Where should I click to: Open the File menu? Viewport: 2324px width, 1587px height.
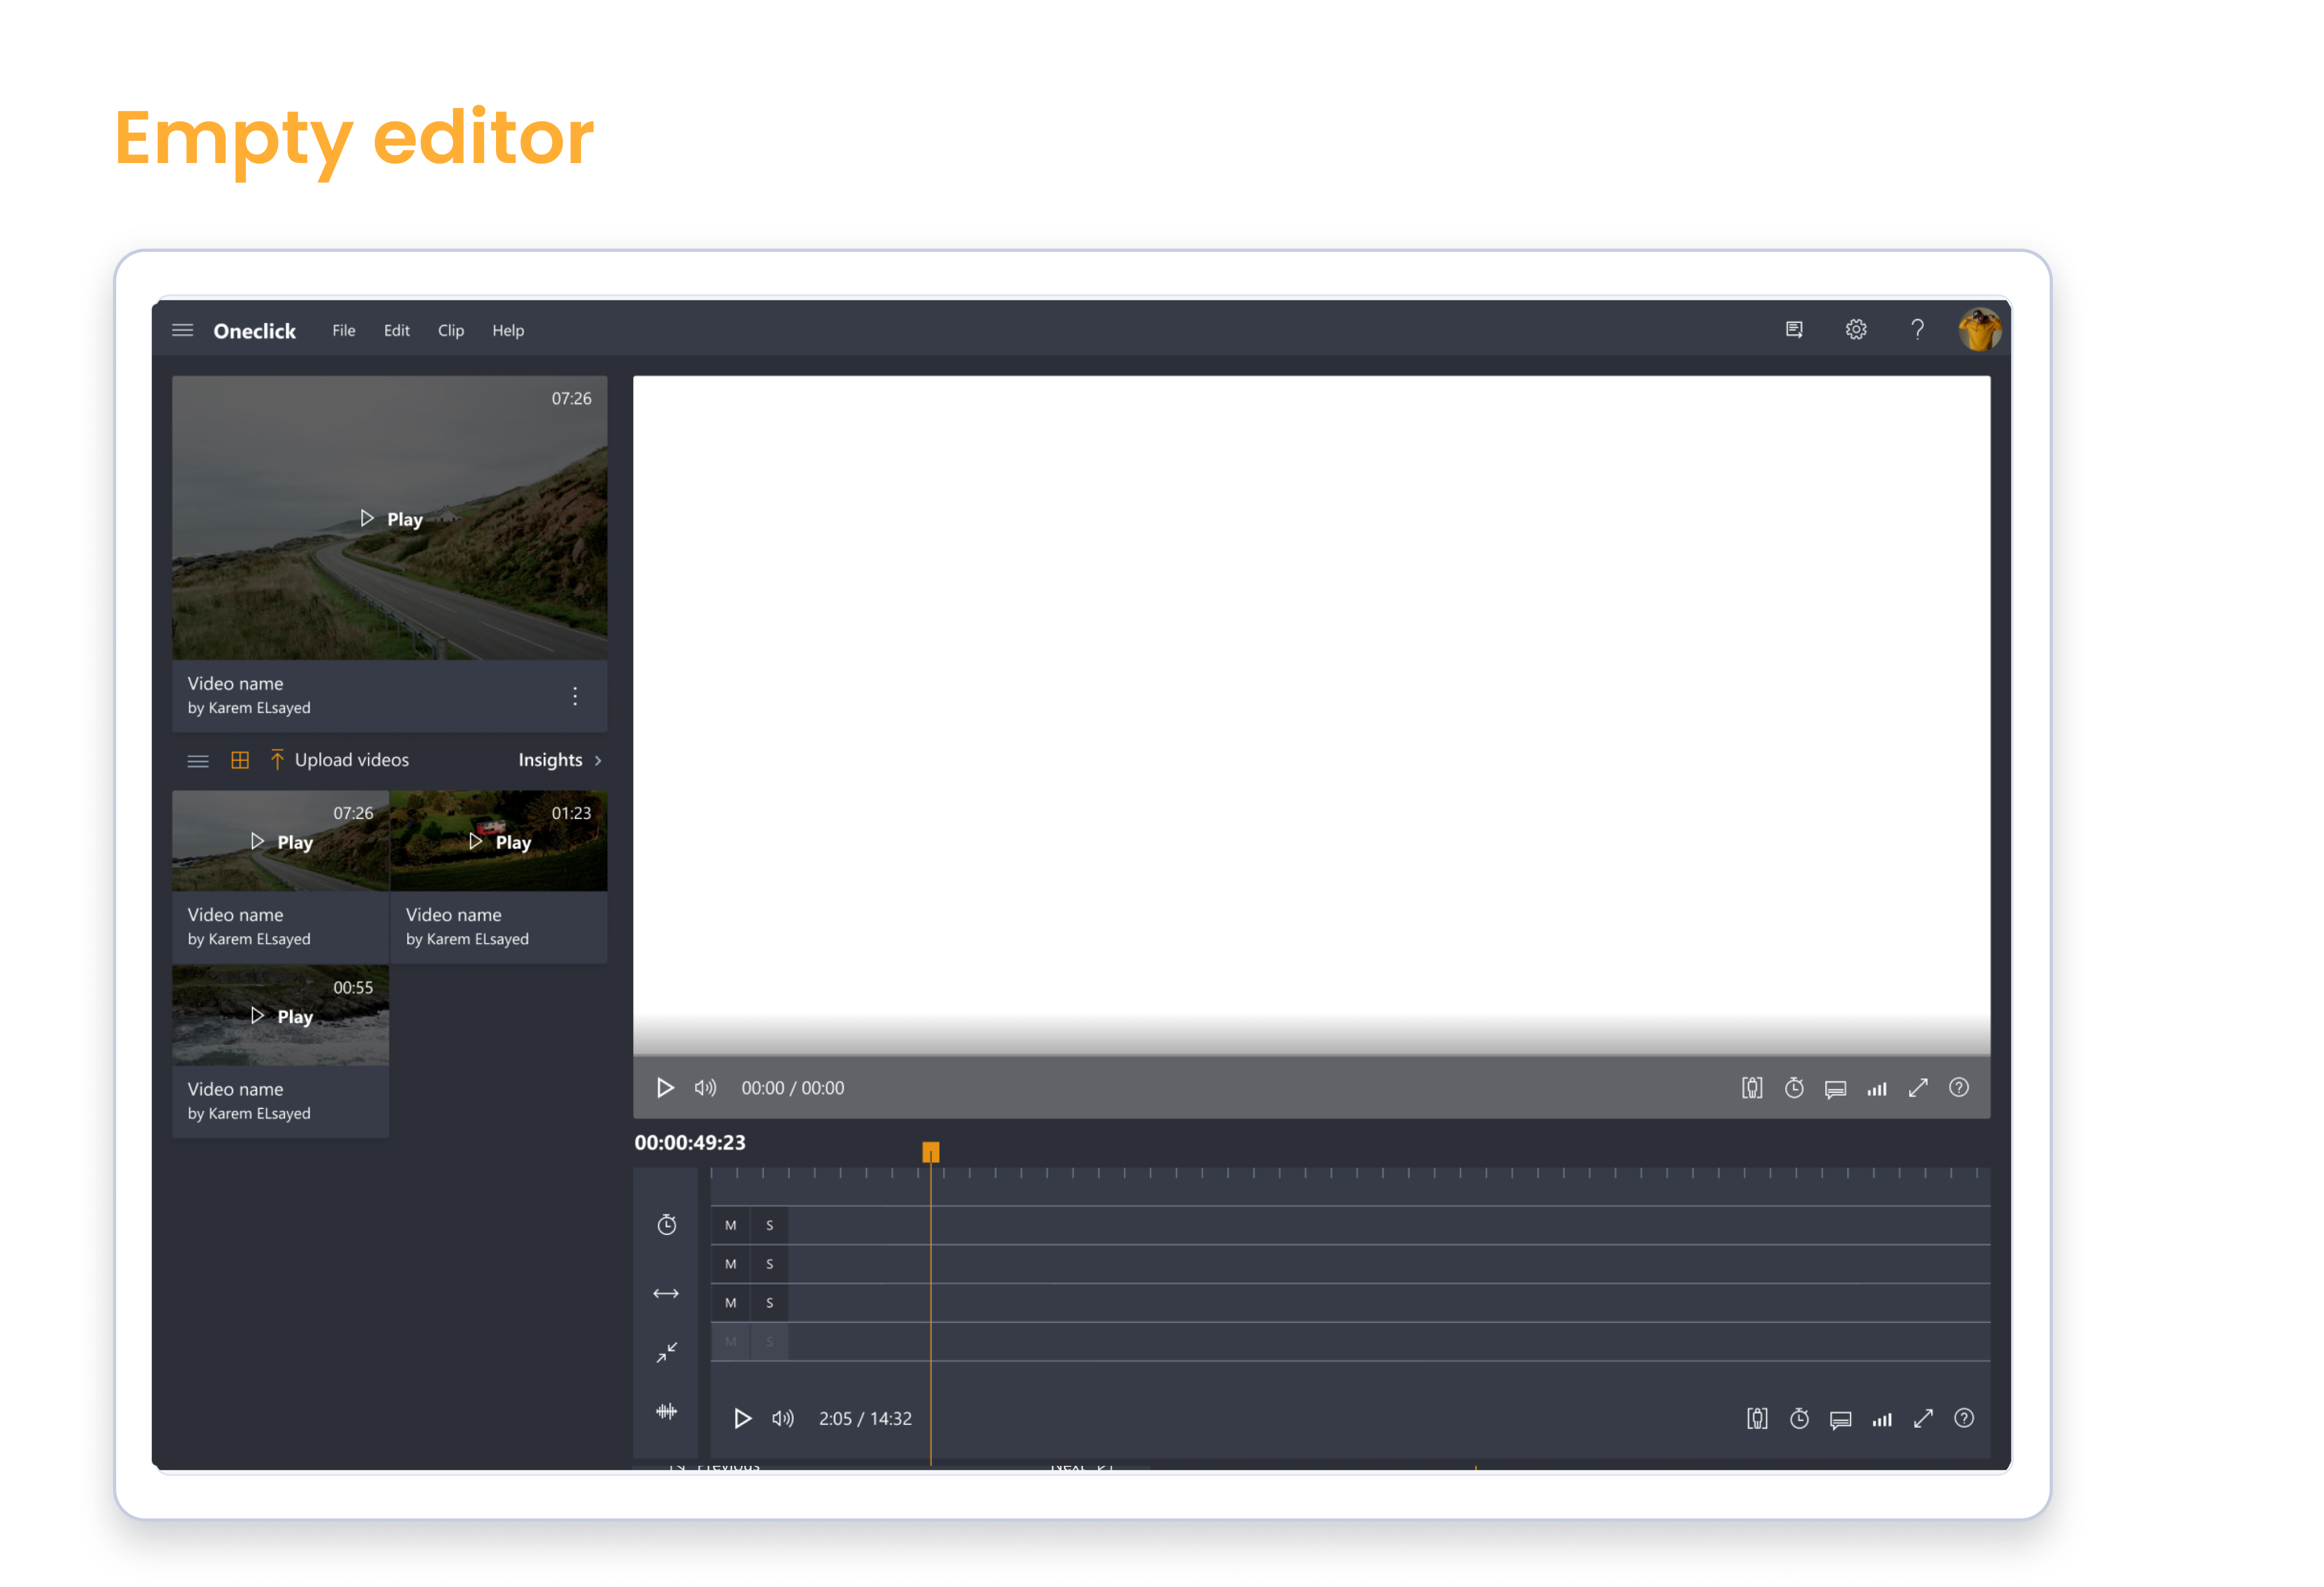(x=343, y=330)
